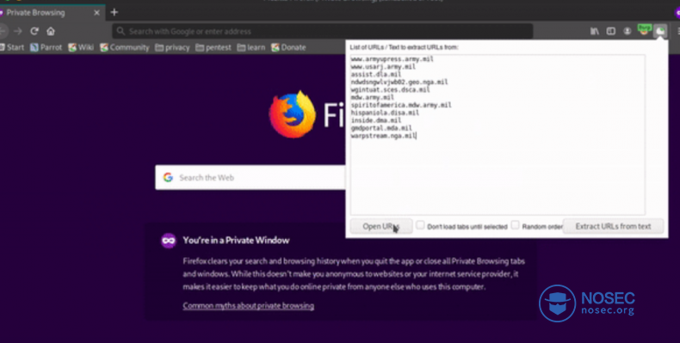Reload the current page
680x343 pixels.
[x=34, y=31]
